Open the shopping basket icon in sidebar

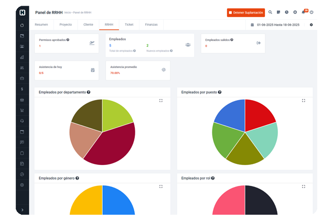[x=22, y=100]
